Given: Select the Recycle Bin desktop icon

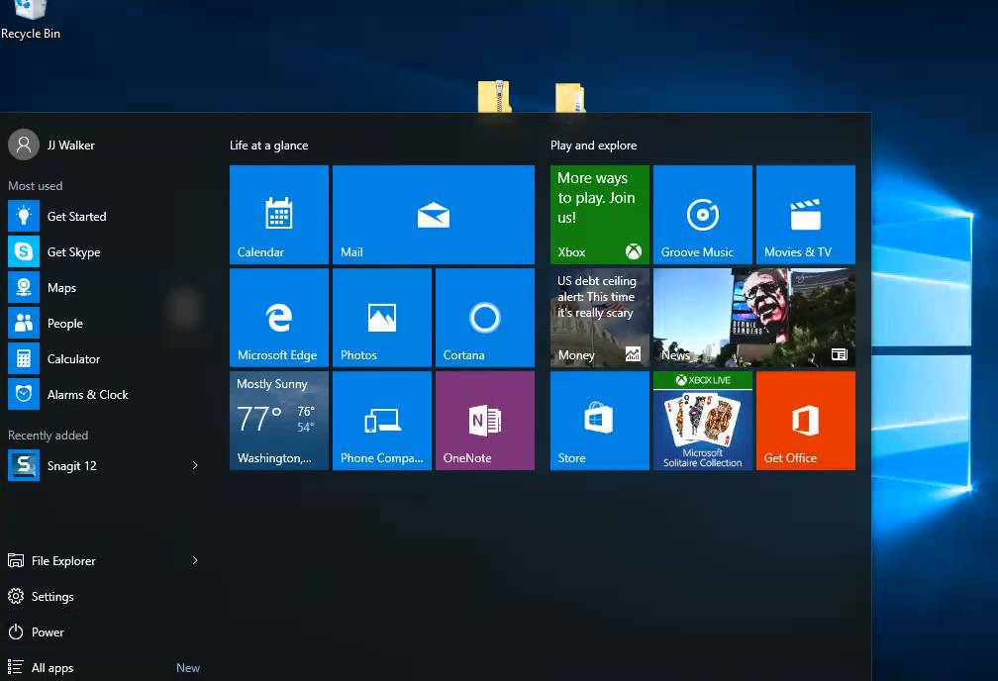Looking at the screenshot, I should tap(30, 21).
